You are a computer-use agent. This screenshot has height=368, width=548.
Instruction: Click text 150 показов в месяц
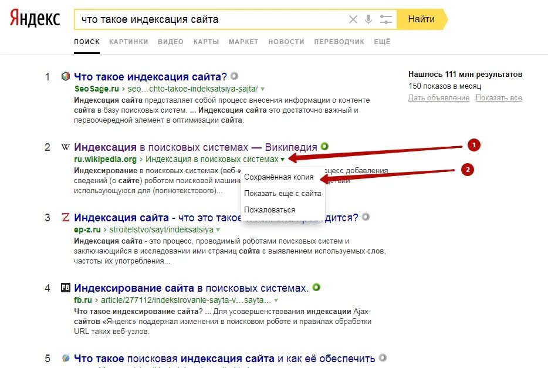tap(445, 86)
